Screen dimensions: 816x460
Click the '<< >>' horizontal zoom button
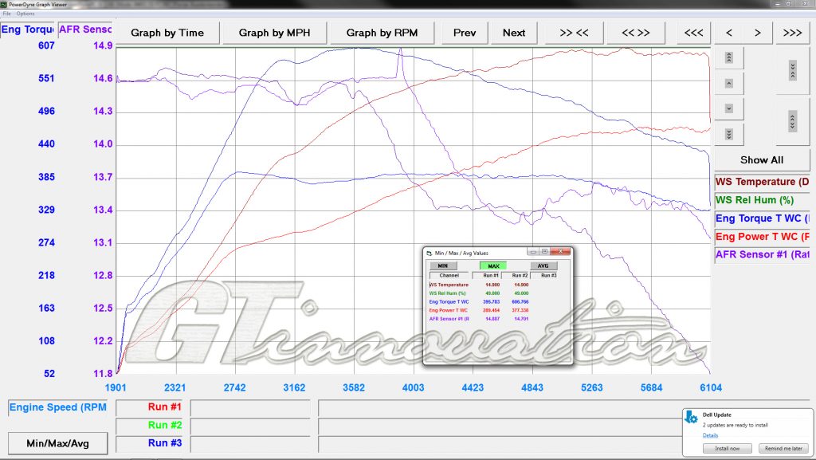point(635,33)
